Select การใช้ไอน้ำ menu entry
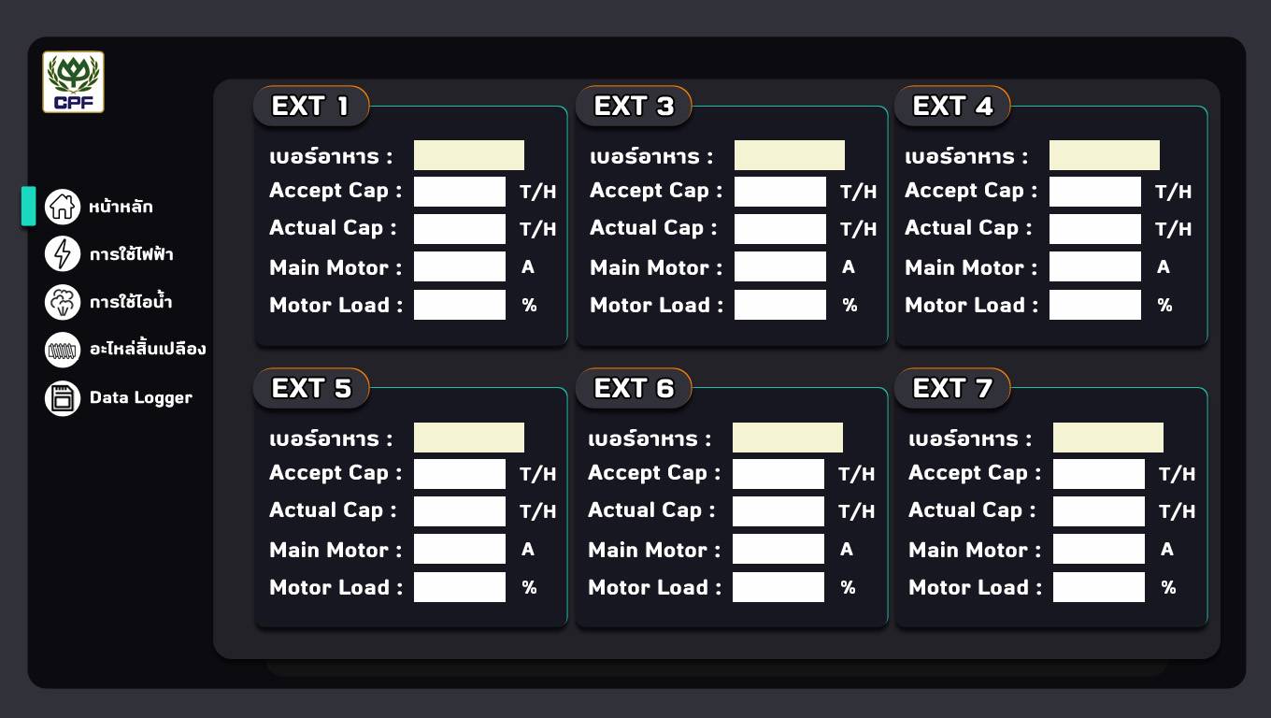 click(131, 302)
